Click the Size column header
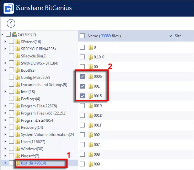The width and height of the screenshot is (194, 170). 178,36
